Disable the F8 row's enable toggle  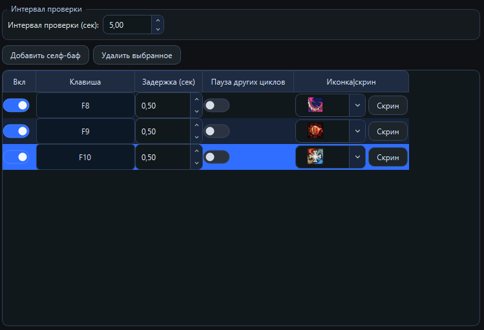(x=16, y=105)
